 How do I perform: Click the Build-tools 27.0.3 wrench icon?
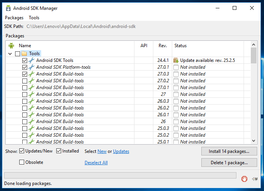click(x=31, y=74)
